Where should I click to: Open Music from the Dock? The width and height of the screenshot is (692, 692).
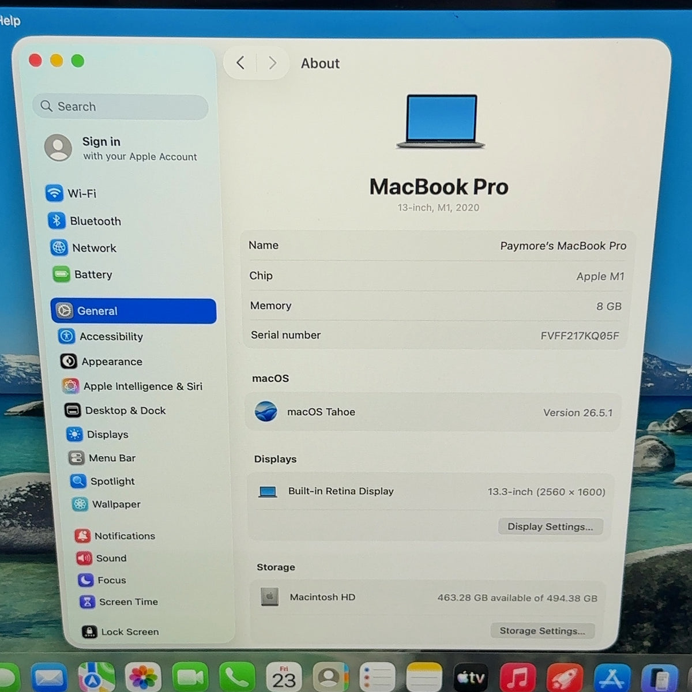tap(518, 677)
